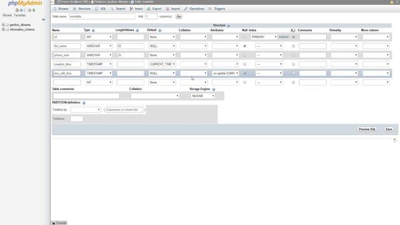Click the Default column help icon
Image resolution: width=400 pixels, height=225 pixels.
point(160,31)
